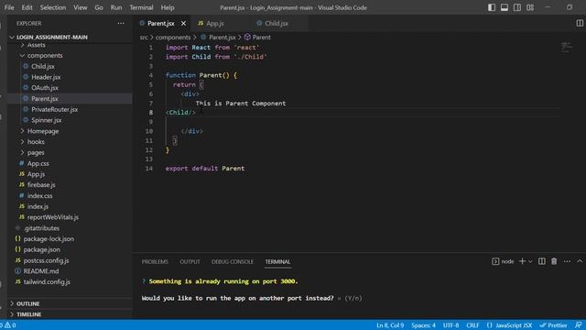Kill terminal with the trash icon
This screenshot has width=586, height=330.
(x=554, y=261)
